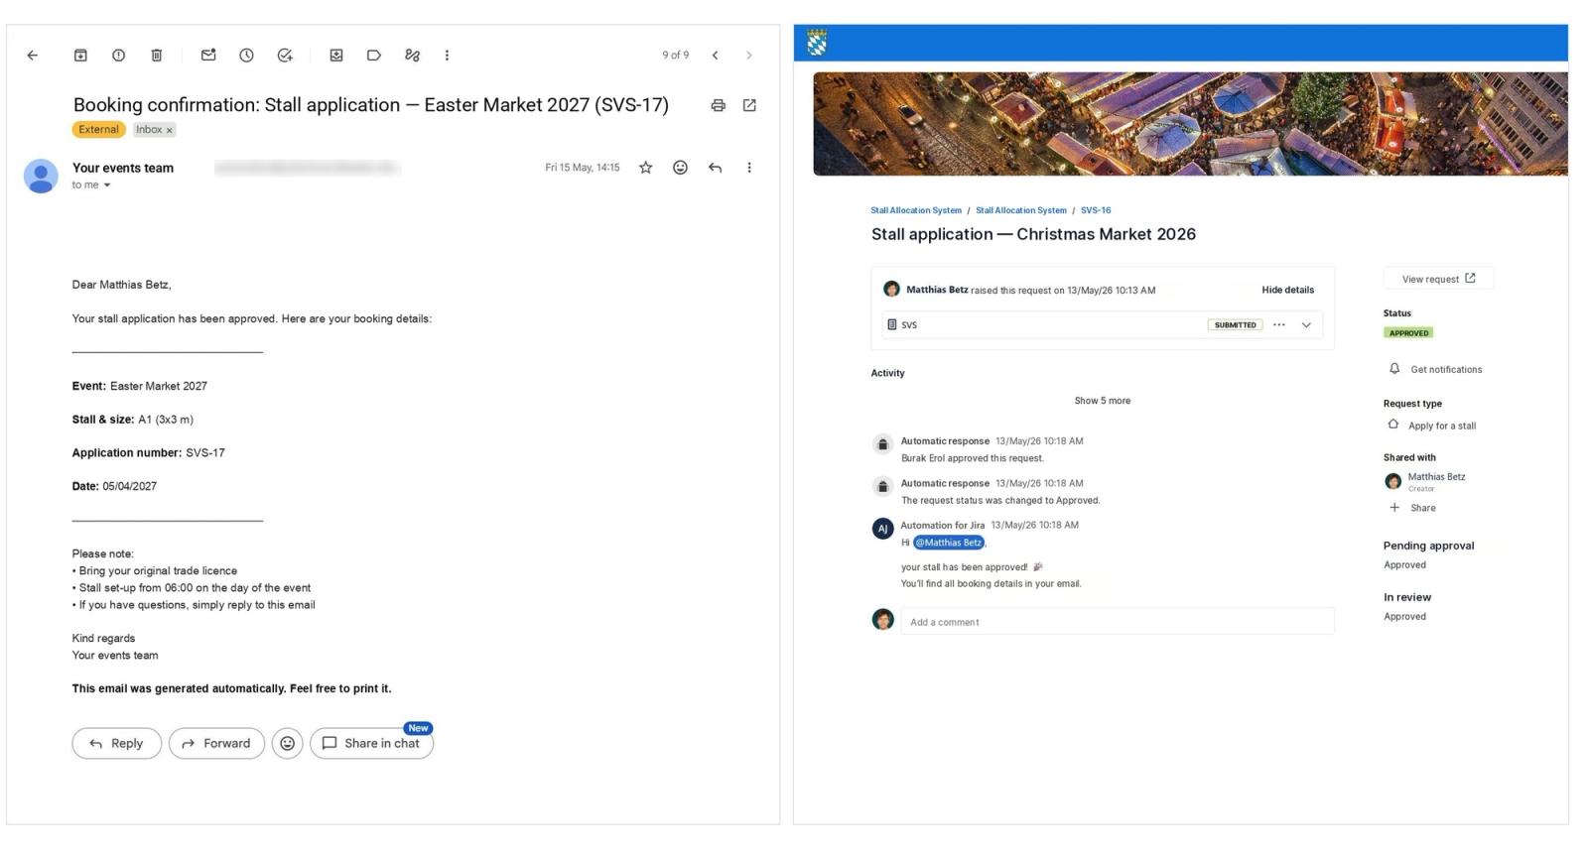
Task: Expand recipient details next to 'to me'
Action: pos(107,185)
